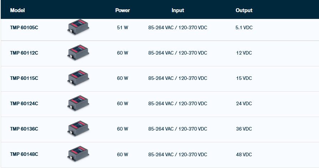Click the 51 W power value

[122, 27]
